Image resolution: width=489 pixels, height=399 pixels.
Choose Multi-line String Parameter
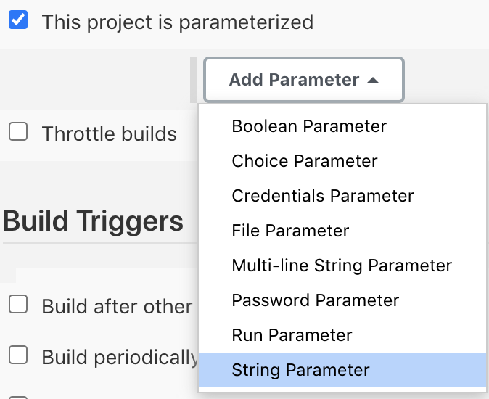click(342, 266)
